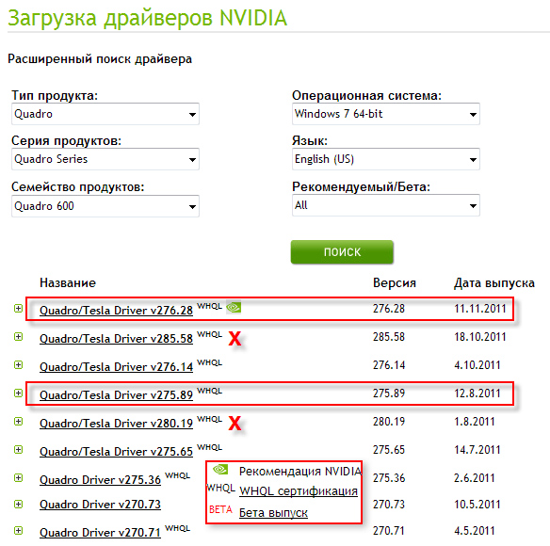Open Quadro Driver v270.73 link
This screenshot has width=550, height=546.
pyautogui.click(x=100, y=505)
